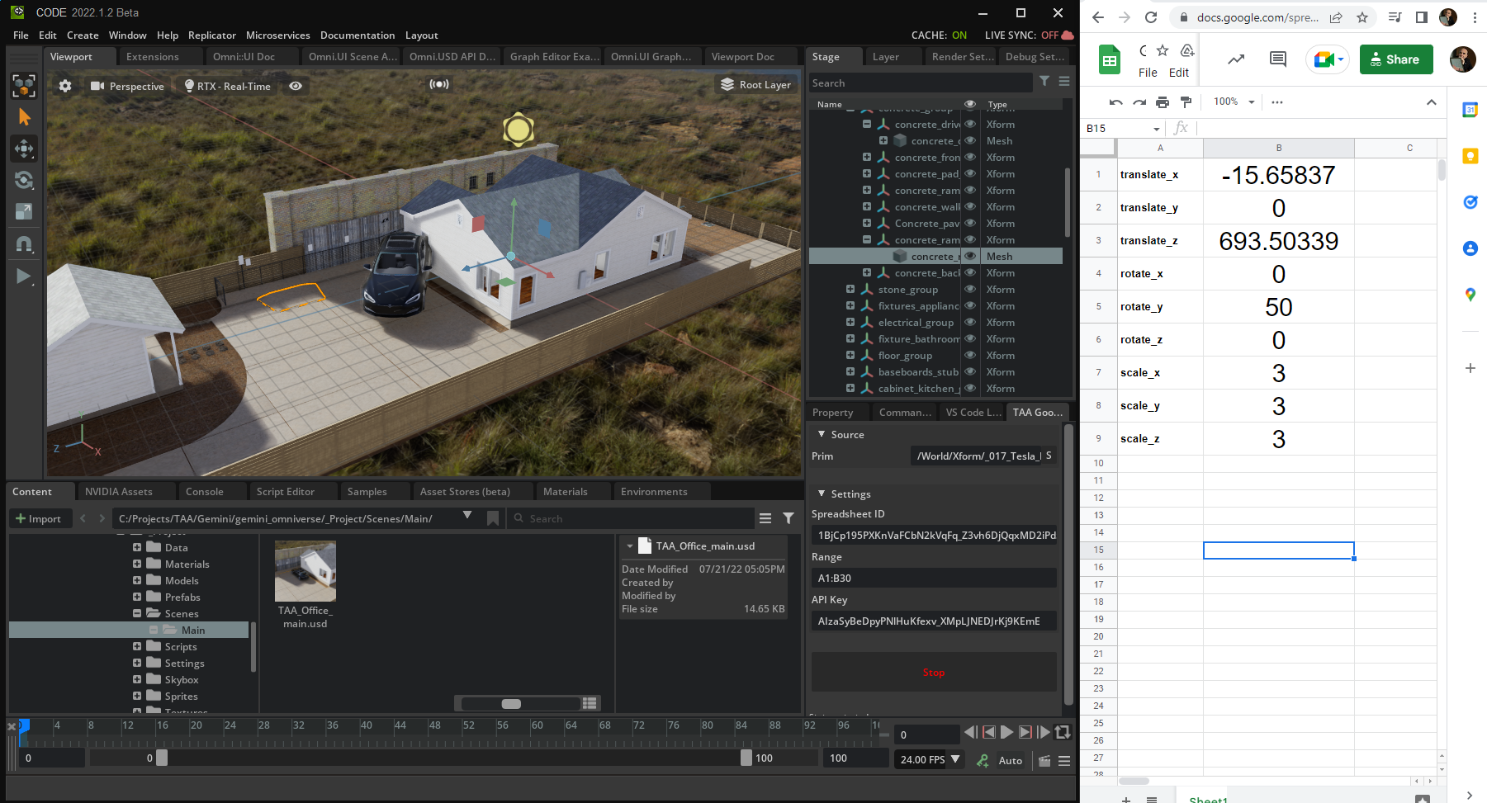The image size is (1487, 803).
Task: Expand cabinet_kitchen in Stage tree
Action: click(x=850, y=388)
